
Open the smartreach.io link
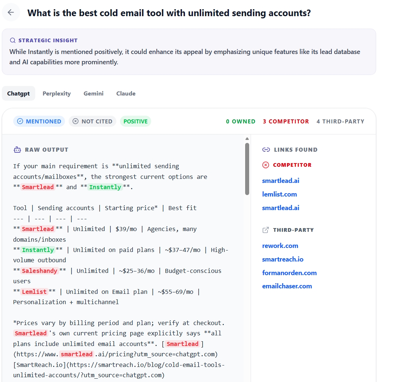click(x=283, y=259)
